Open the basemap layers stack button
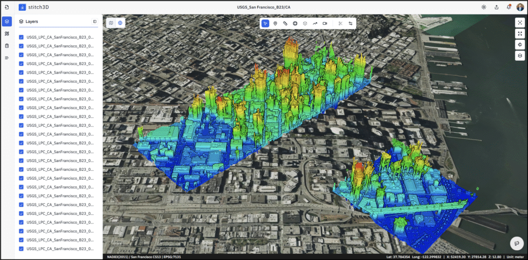 520,56
